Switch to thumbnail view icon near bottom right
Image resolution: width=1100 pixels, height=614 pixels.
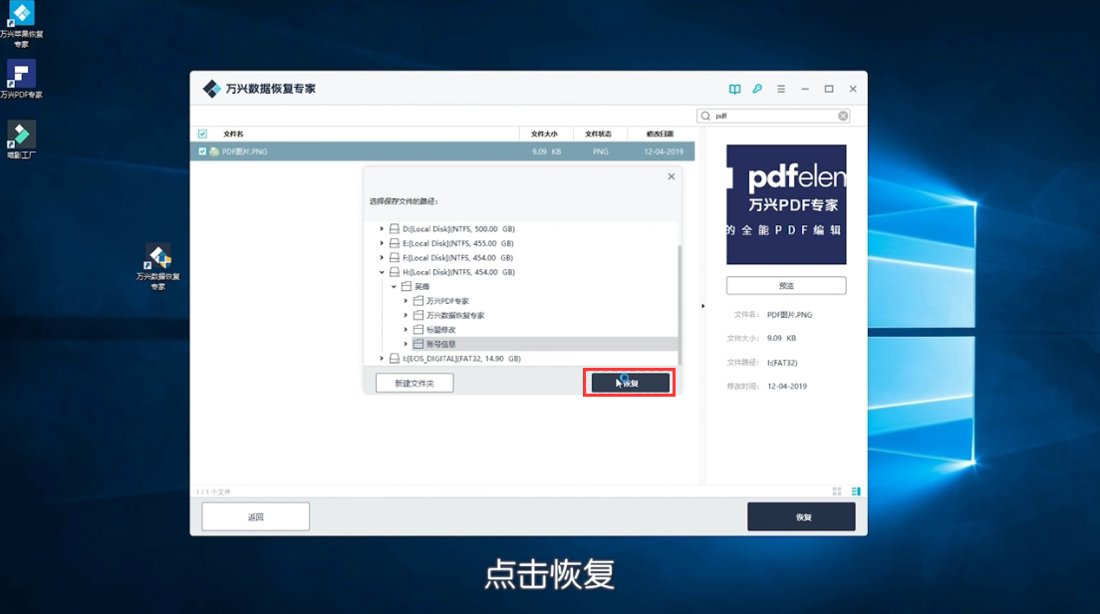835,490
